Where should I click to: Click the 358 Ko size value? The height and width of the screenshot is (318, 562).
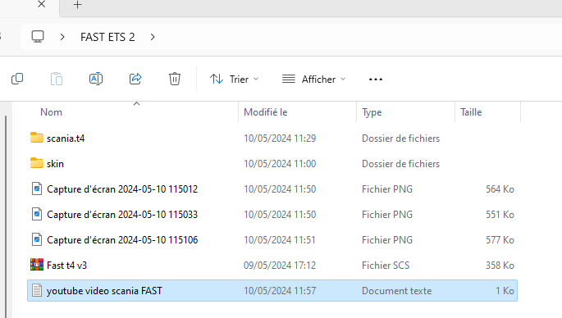click(500, 266)
